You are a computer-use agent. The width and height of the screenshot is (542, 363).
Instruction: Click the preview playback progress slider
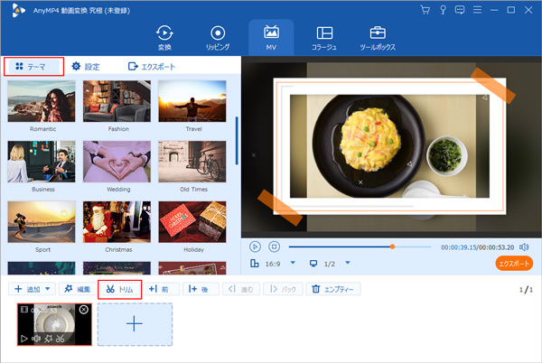point(361,247)
